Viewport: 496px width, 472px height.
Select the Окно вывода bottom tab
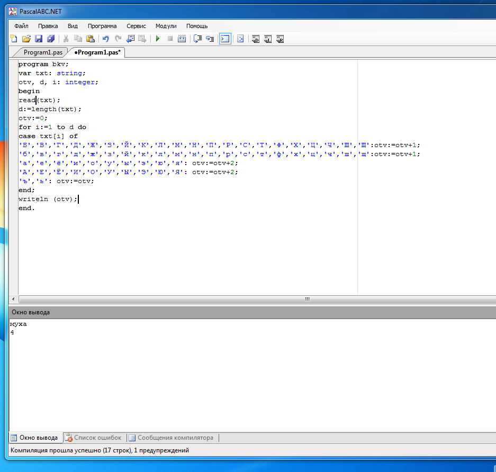point(38,438)
